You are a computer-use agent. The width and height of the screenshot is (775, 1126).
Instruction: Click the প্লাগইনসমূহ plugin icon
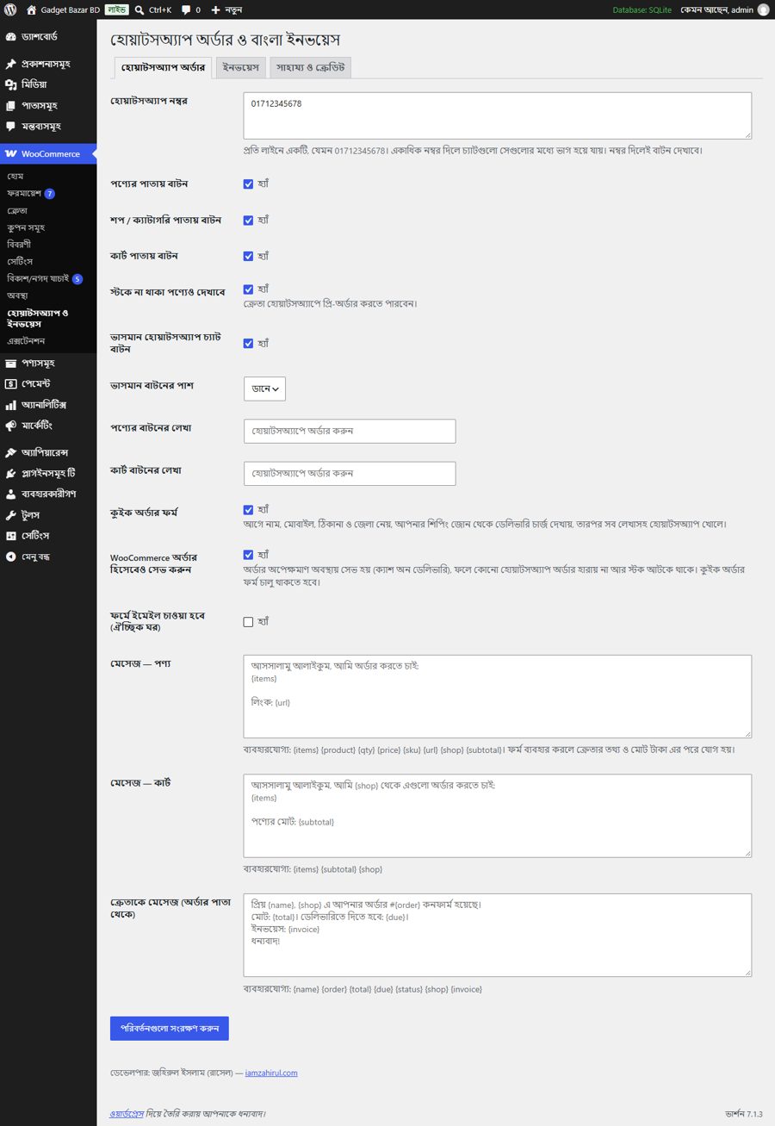[10, 473]
